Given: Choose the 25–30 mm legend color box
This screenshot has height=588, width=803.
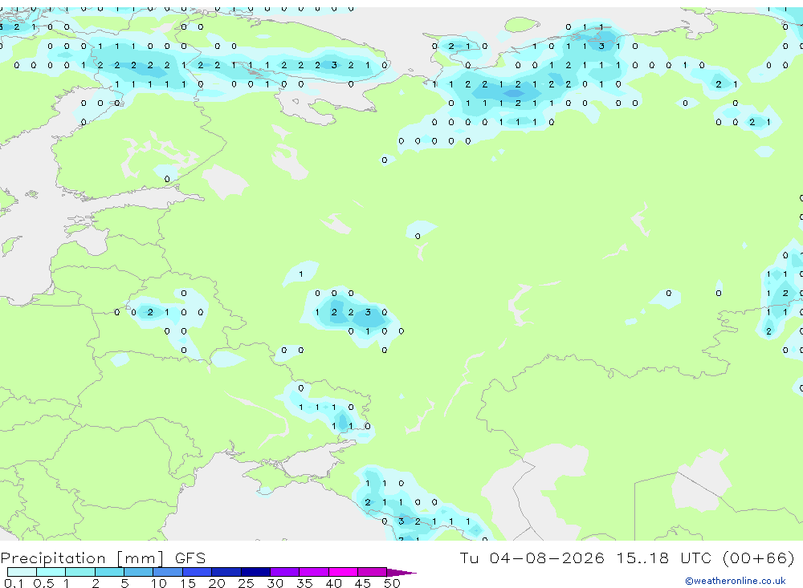Looking at the screenshot, I should (255, 572).
